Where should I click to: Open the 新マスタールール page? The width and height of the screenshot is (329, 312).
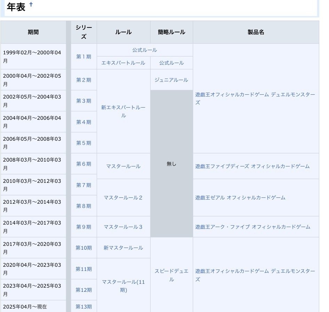point(124,248)
